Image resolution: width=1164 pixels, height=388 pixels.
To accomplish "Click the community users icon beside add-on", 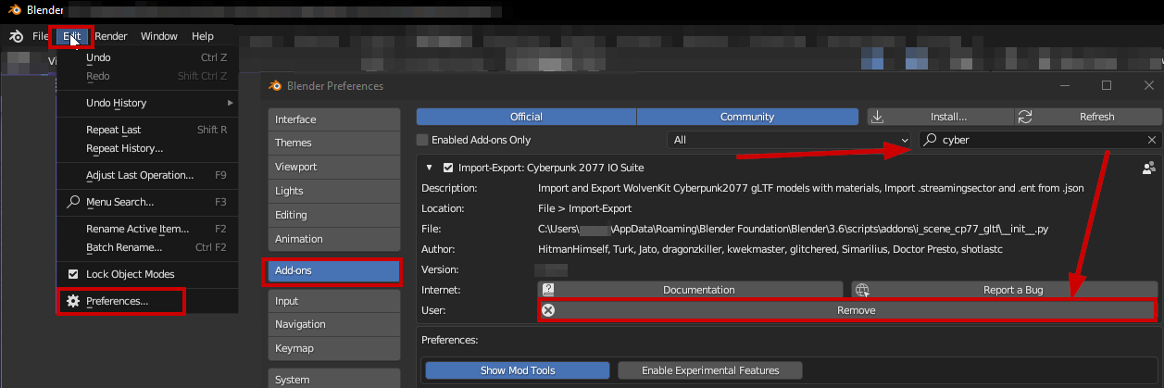I will coord(1149,168).
